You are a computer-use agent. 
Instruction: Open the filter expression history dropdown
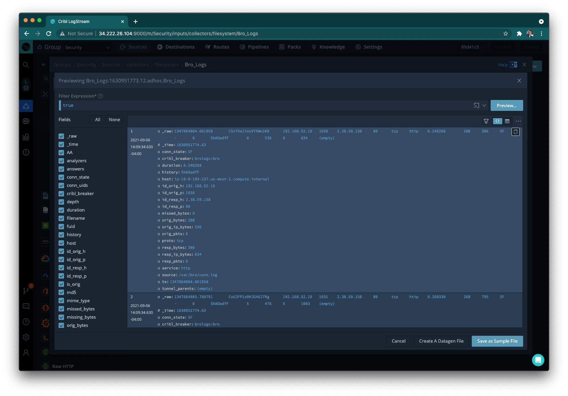(484, 105)
